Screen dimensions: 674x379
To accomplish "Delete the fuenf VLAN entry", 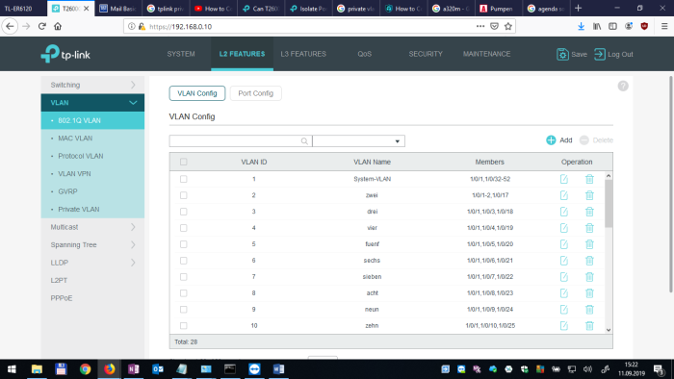I will 589,244.
